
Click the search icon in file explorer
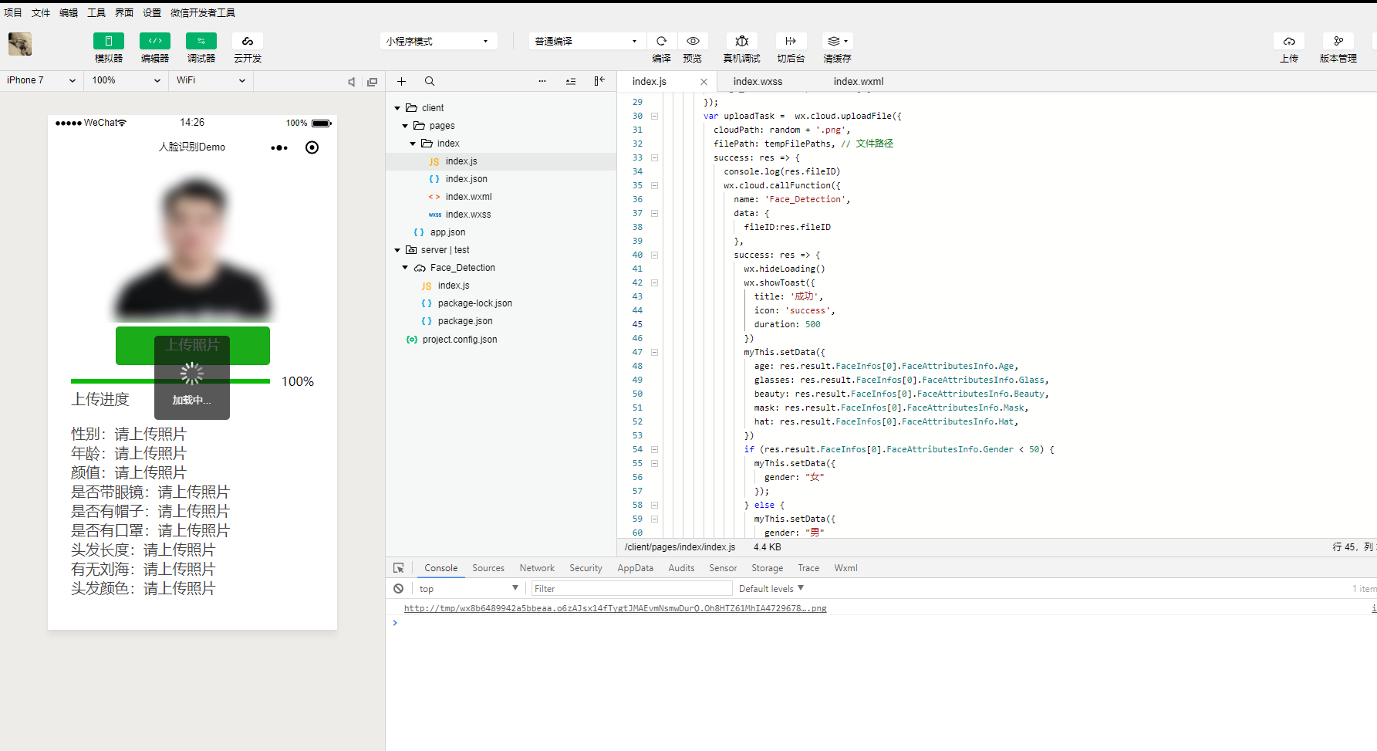point(430,81)
